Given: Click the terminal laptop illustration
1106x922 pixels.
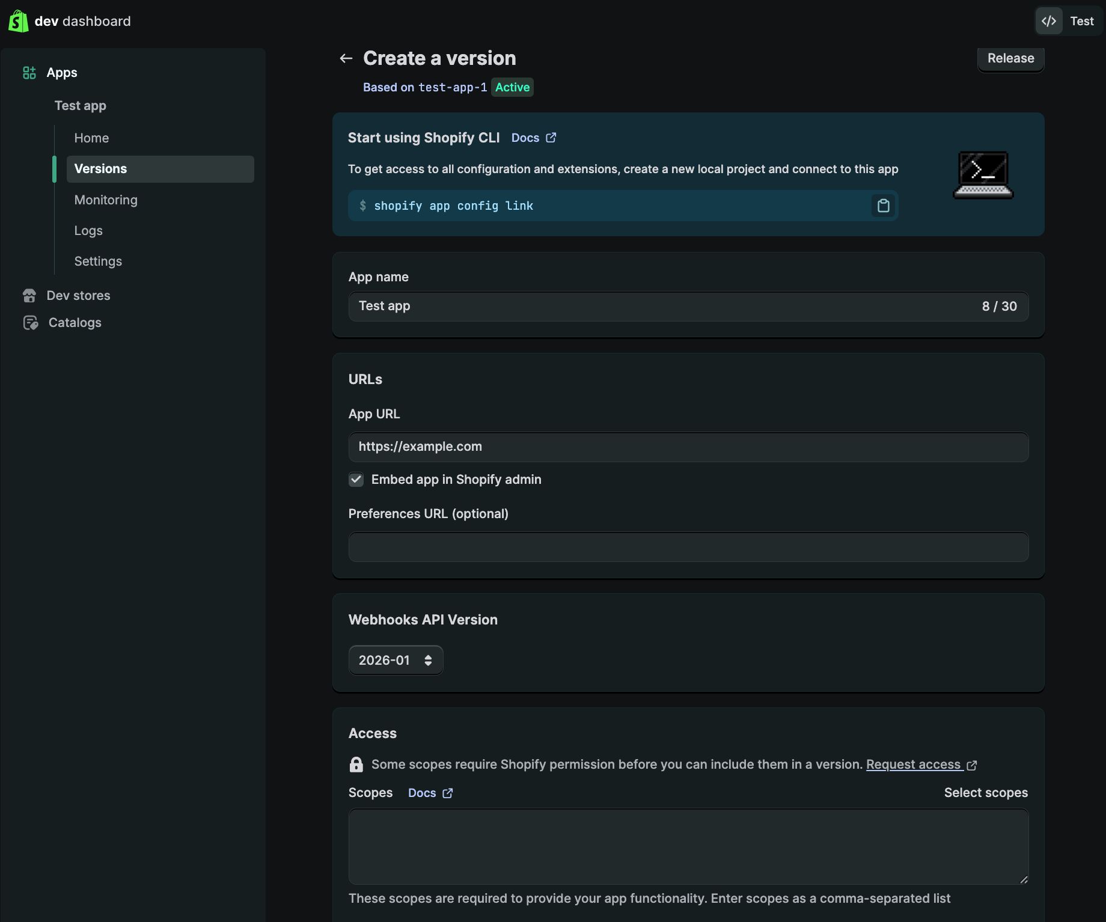Looking at the screenshot, I should pyautogui.click(x=983, y=174).
